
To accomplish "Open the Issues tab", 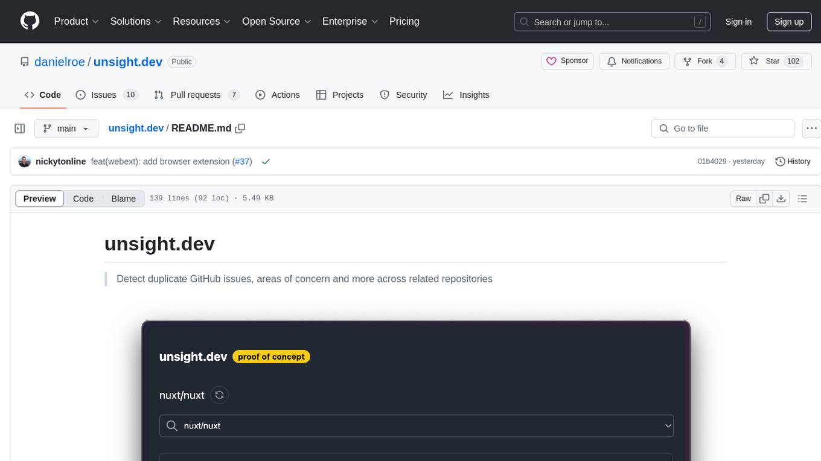I will pyautogui.click(x=107, y=95).
